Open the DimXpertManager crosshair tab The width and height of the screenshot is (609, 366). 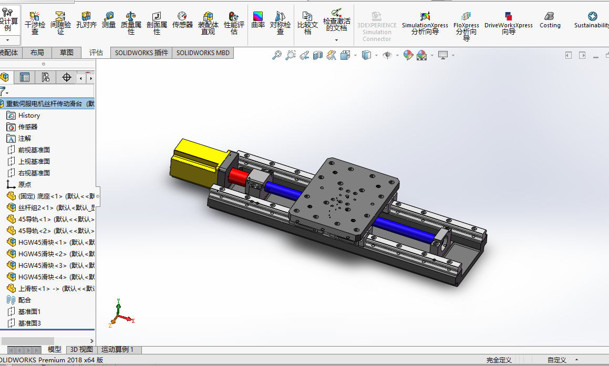66,77
